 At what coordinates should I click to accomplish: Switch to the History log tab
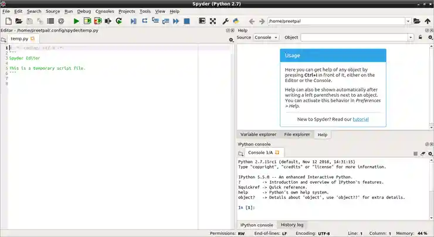pos(291,225)
